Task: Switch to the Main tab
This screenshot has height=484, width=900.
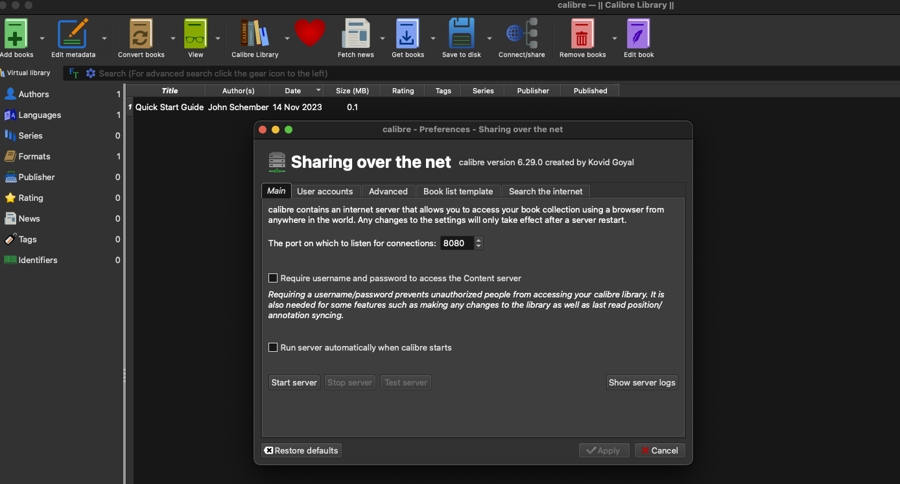Action: pyautogui.click(x=276, y=190)
